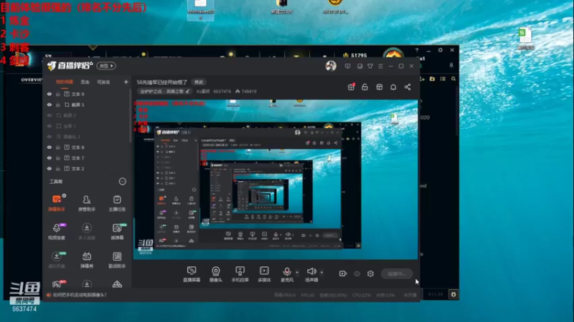Open the user avatar in title bar

pos(331,66)
